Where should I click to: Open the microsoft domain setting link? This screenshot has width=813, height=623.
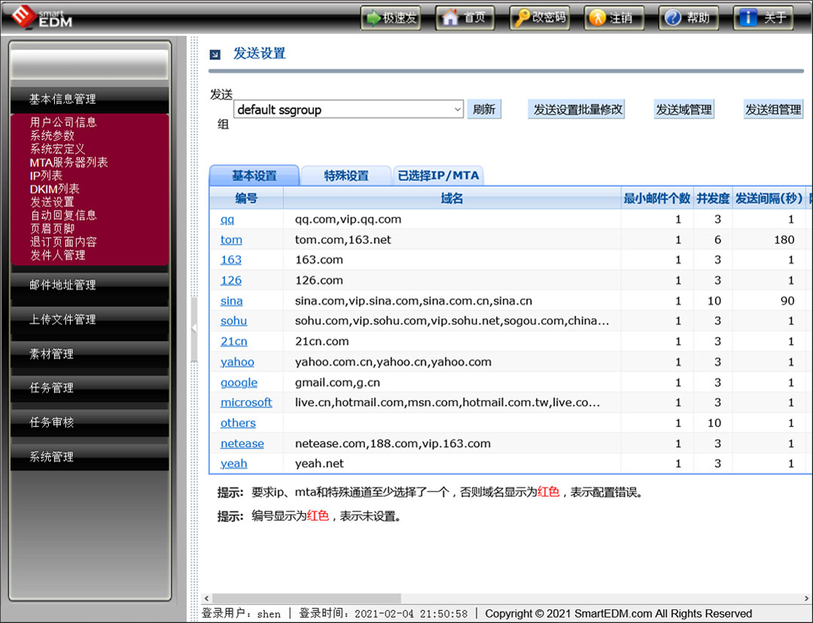pyautogui.click(x=246, y=403)
